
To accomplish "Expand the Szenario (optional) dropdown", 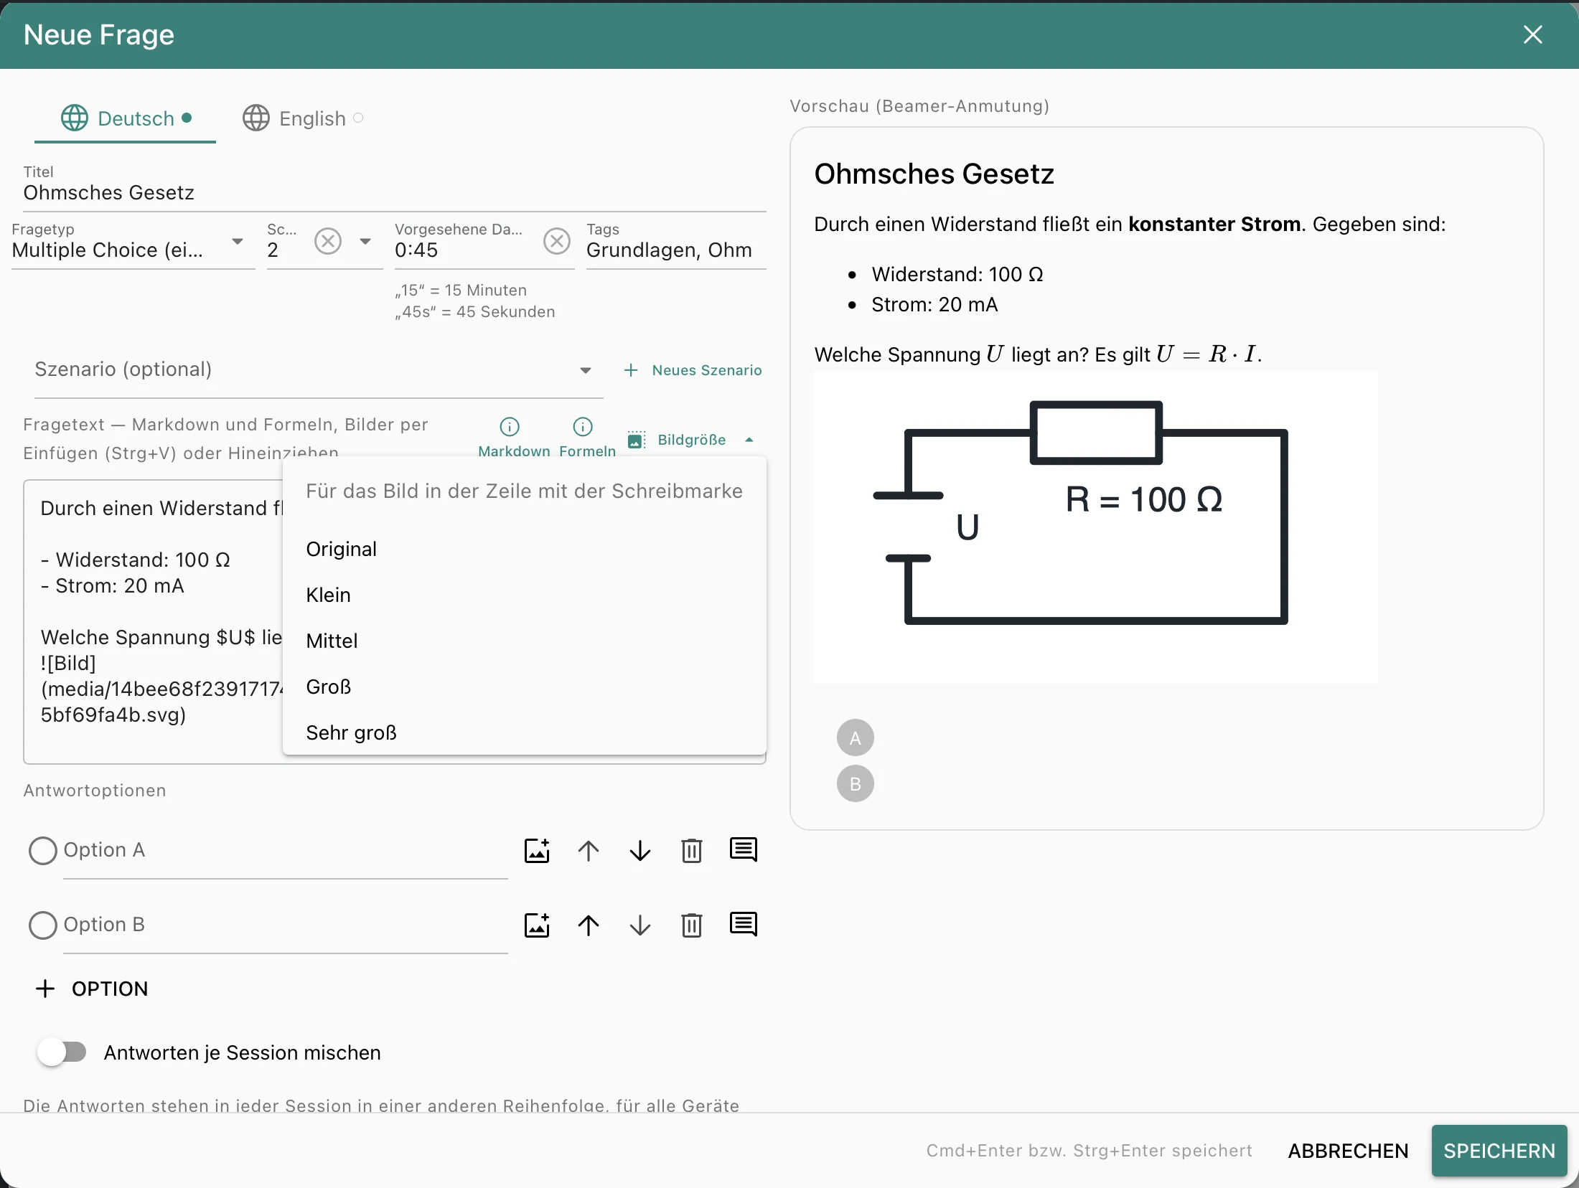I will [x=319, y=369].
